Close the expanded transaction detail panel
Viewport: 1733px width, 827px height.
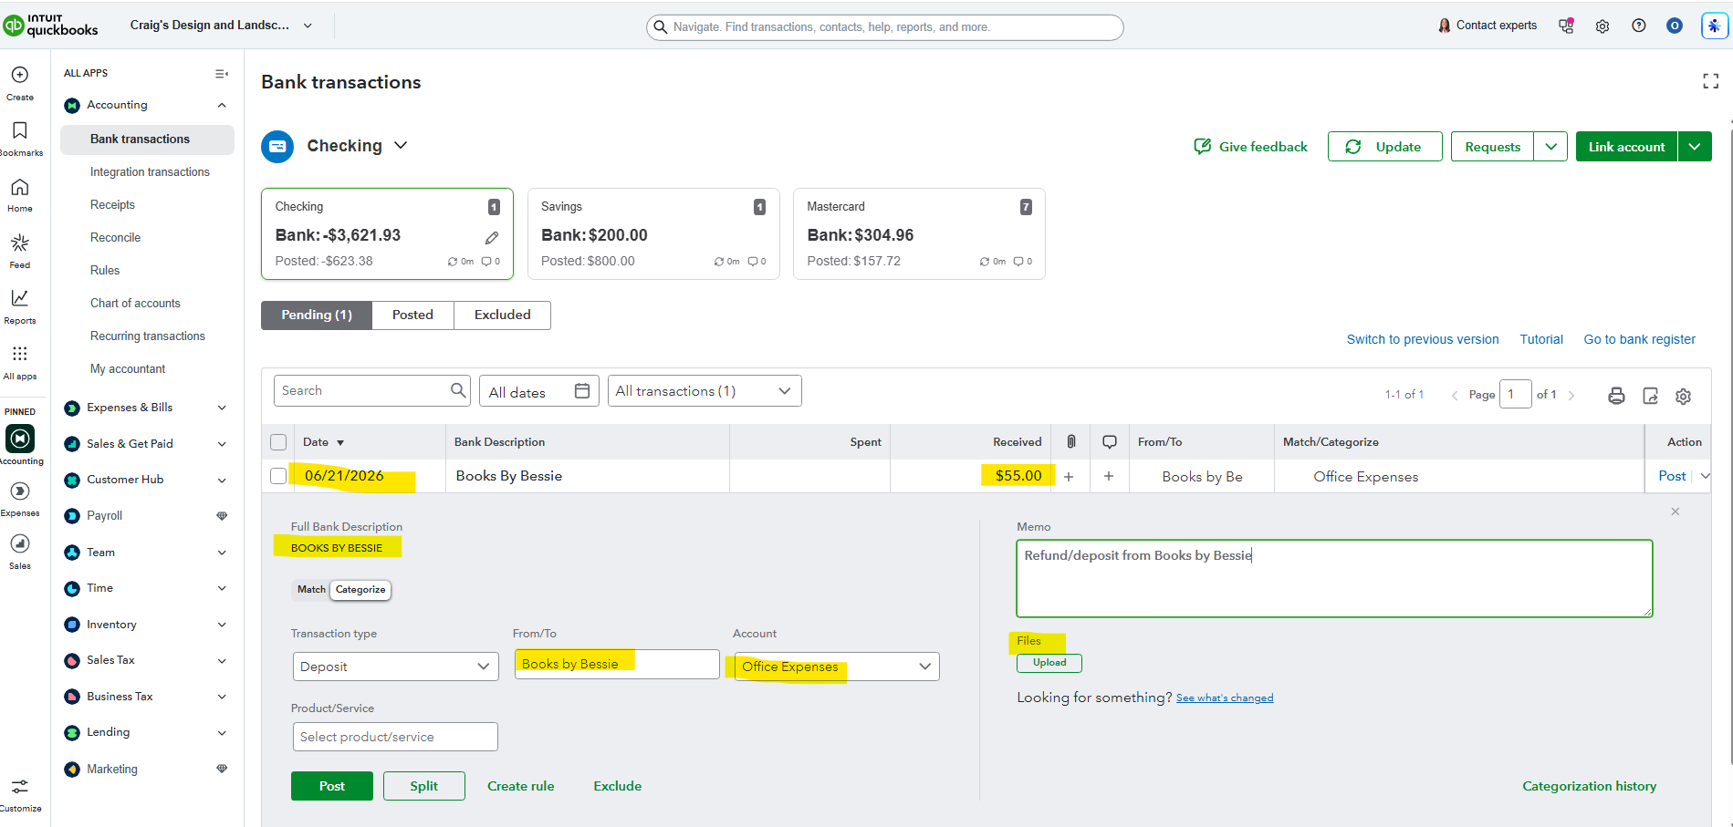click(1676, 512)
